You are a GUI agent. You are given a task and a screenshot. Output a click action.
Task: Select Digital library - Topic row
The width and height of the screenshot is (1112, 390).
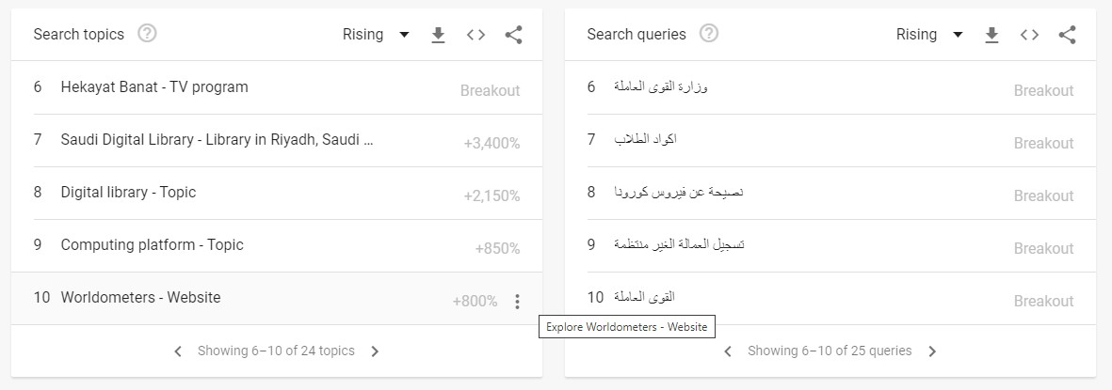point(277,194)
